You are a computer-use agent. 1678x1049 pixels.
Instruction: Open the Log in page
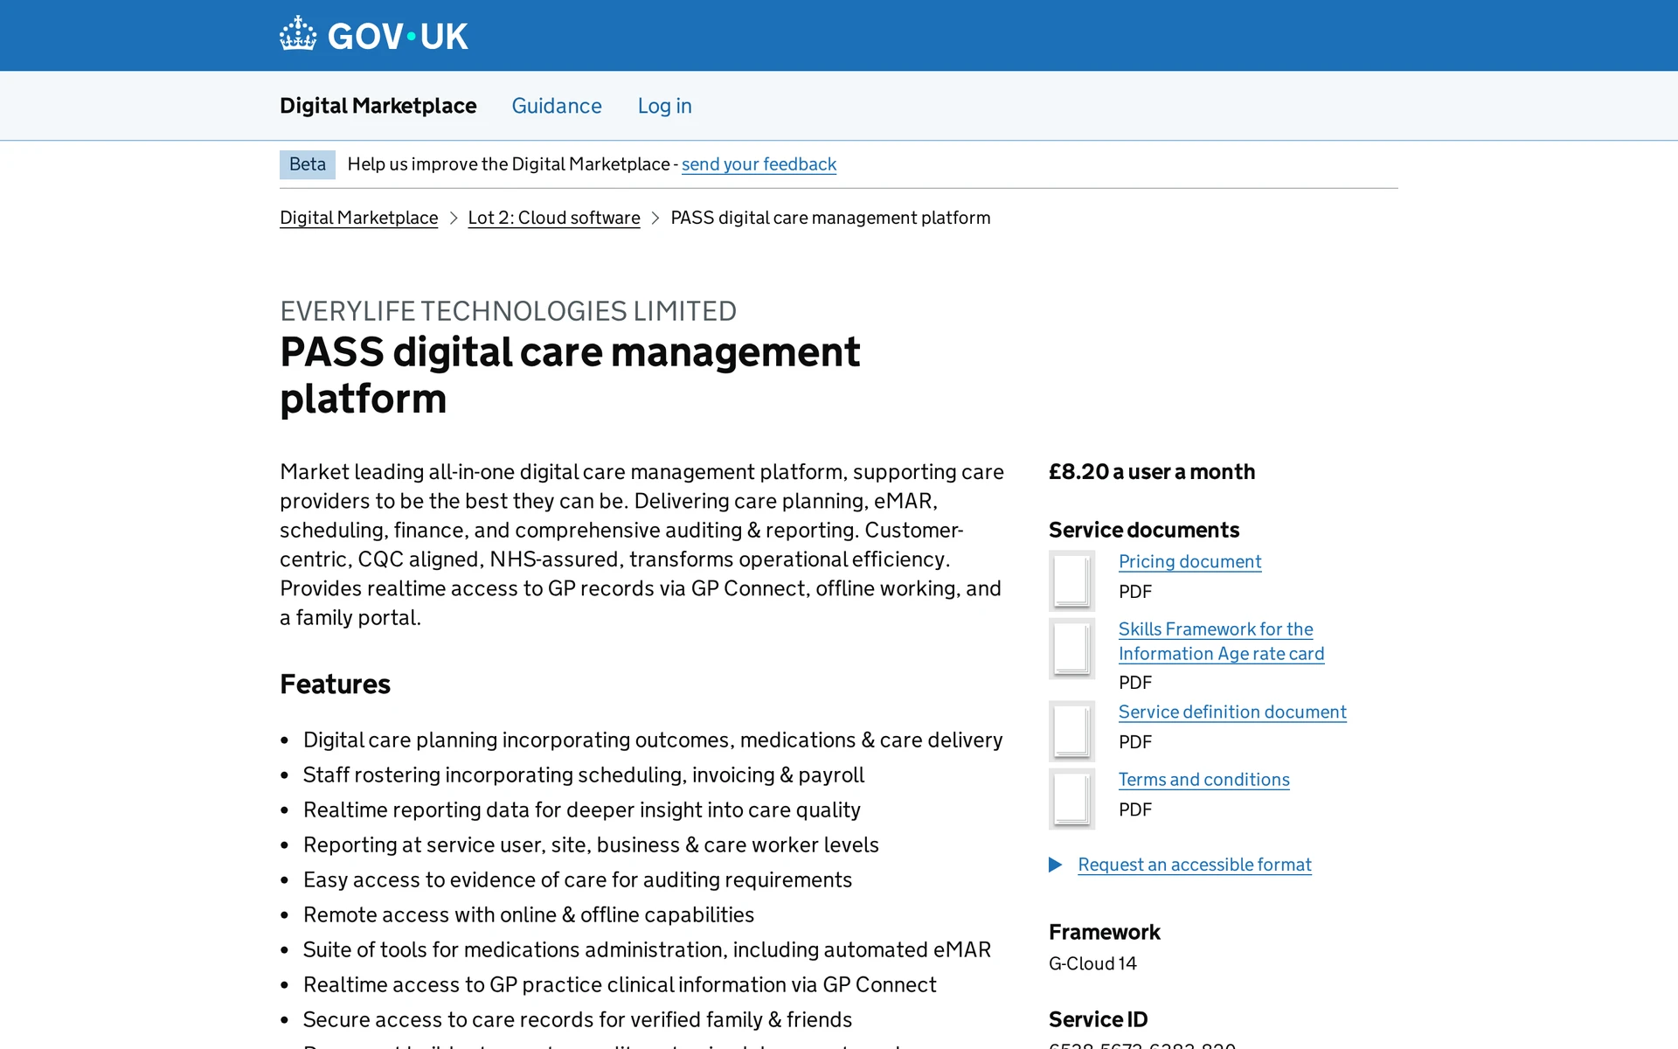pyautogui.click(x=664, y=106)
